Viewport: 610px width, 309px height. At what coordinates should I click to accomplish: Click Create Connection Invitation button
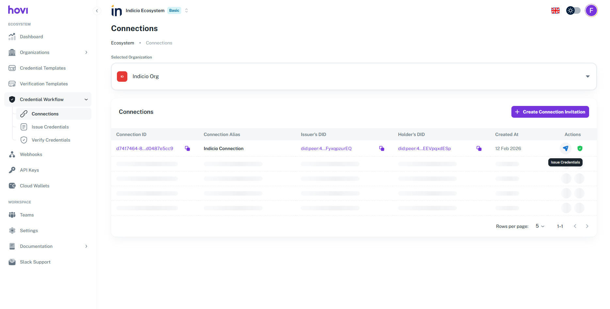[550, 112]
